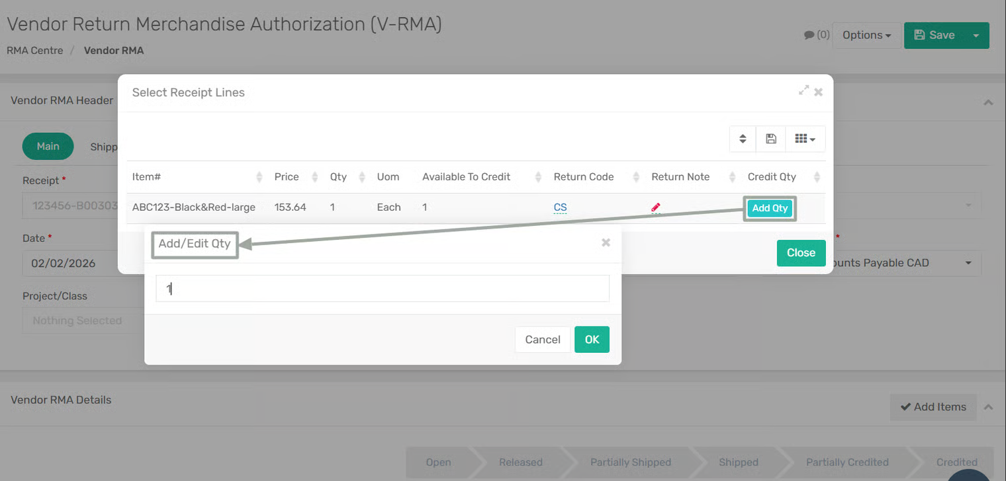Open the Options dropdown menu
This screenshot has height=481, width=1006.
tap(866, 35)
